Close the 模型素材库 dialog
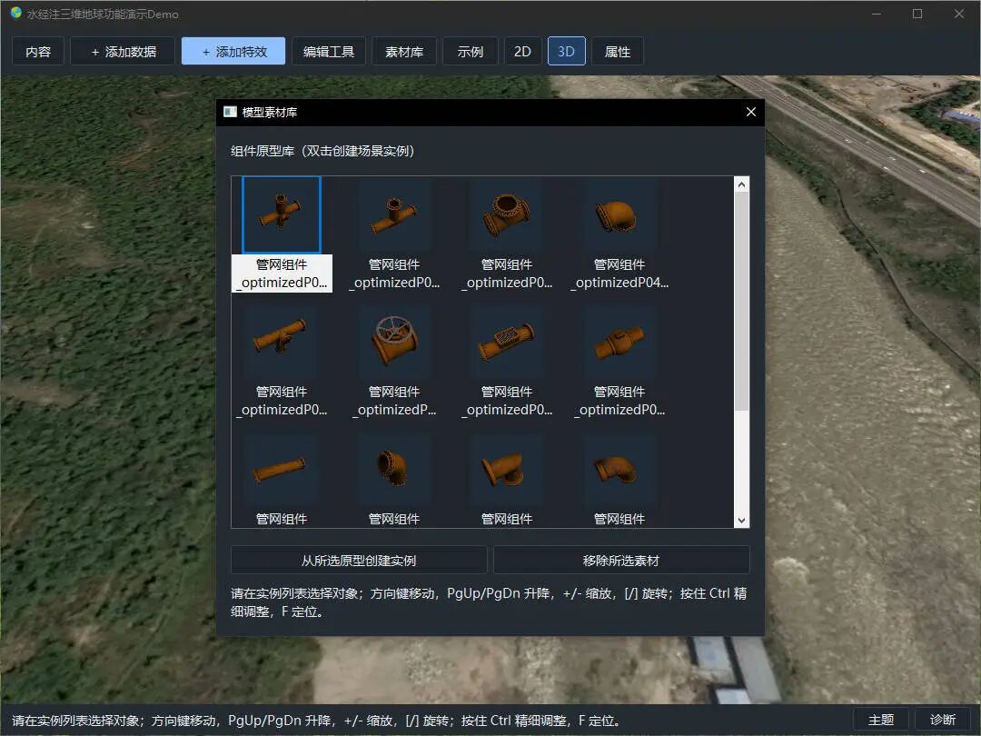This screenshot has width=981, height=736. tap(751, 112)
